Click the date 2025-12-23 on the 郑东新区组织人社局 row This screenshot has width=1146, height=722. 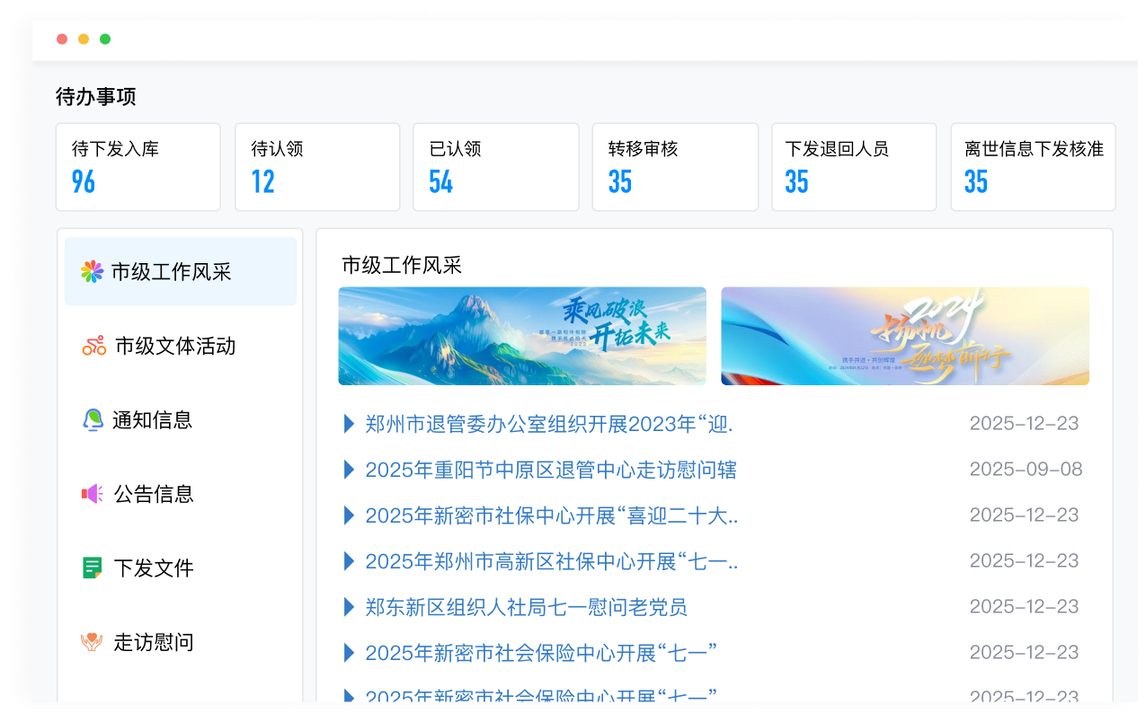coord(1024,606)
